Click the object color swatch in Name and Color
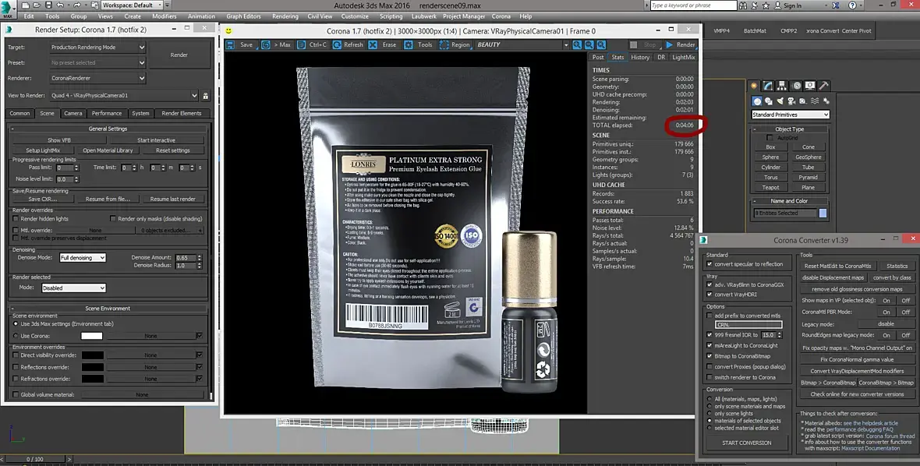 tap(823, 214)
